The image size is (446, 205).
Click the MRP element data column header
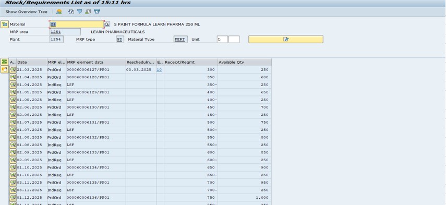pyautogui.click(x=96, y=62)
